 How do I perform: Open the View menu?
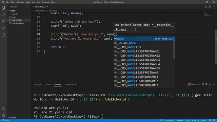(x=28, y=2)
